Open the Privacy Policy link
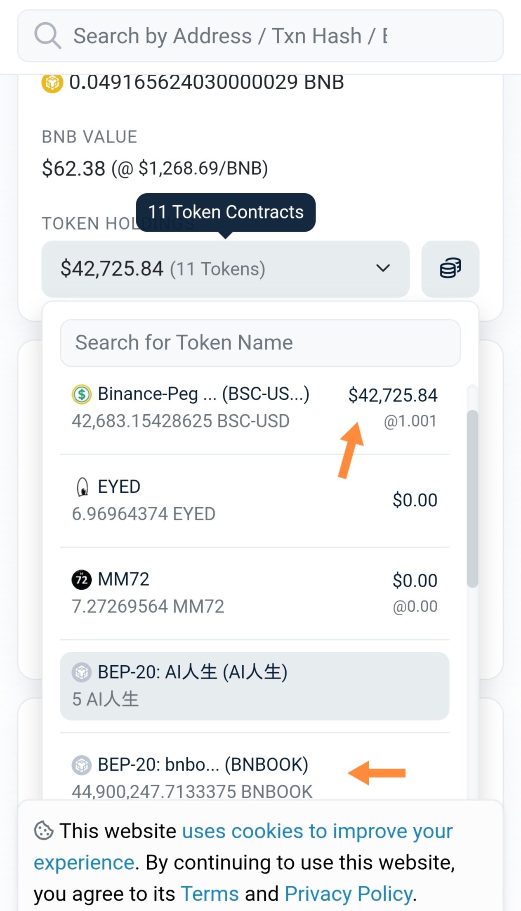The height and width of the screenshot is (911, 521). 349,894
